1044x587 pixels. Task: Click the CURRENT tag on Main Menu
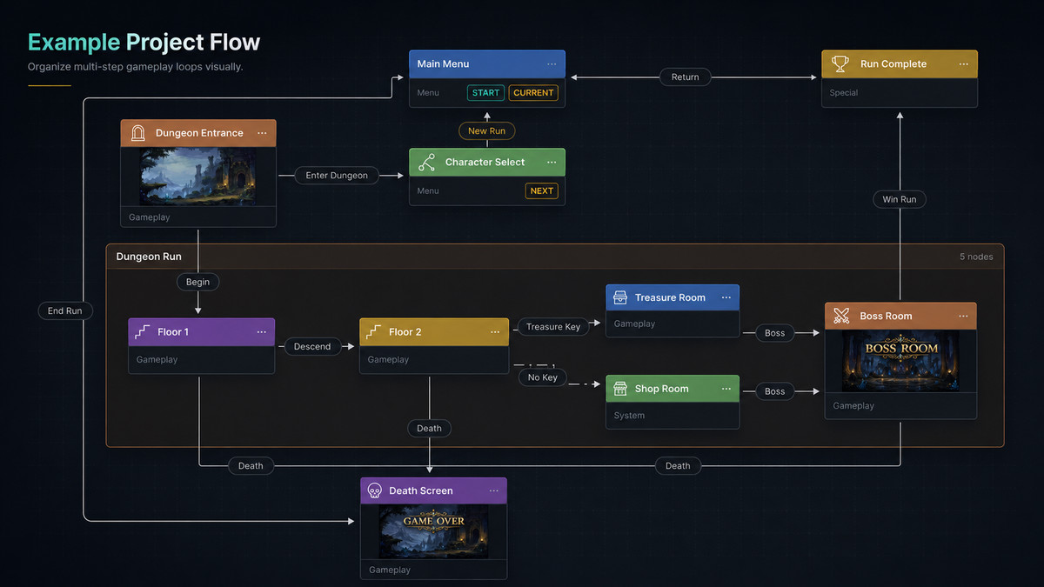click(x=533, y=92)
